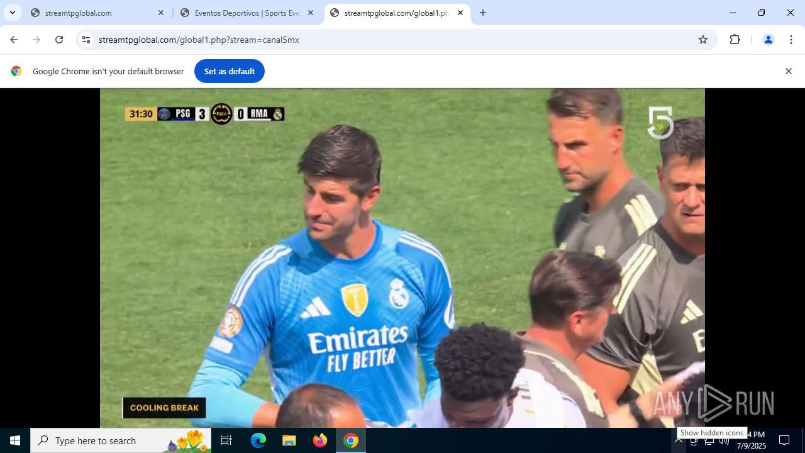
Task: Click the PSG 3-0 RMA scoreboard overlay
Action: pyautogui.click(x=205, y=114)
